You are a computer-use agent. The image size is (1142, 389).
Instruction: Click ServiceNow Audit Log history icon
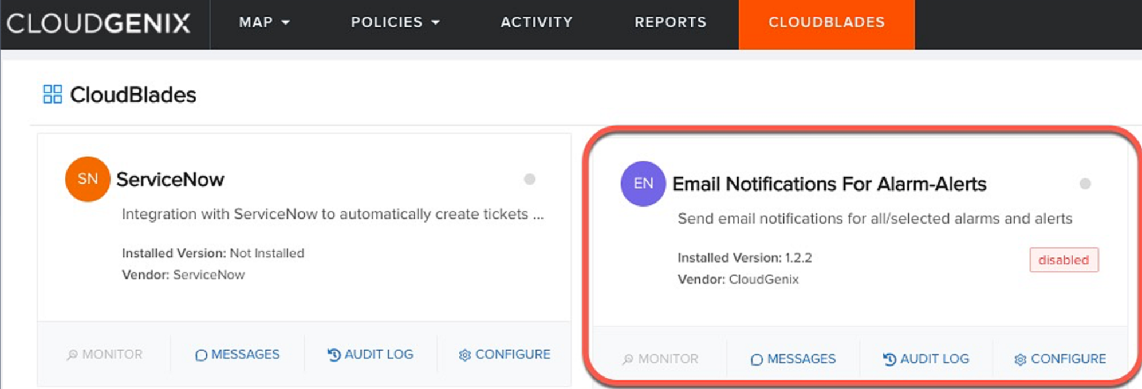[333, 355]
